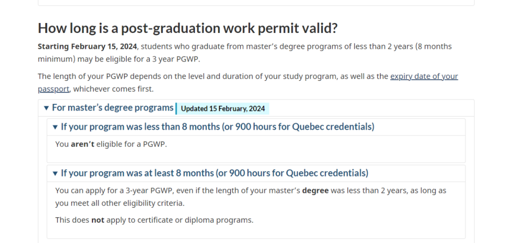Click triangle icon beside "at least 8 months"
The height and width of the screenshot is (243, 507).
click(x=55, y=173)
